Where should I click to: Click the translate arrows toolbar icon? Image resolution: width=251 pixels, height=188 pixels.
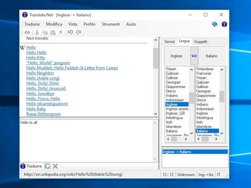pyautogui.click(x=27, y=32)
